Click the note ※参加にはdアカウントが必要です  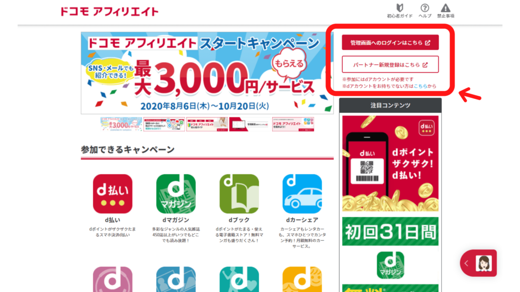coord(378,80)
